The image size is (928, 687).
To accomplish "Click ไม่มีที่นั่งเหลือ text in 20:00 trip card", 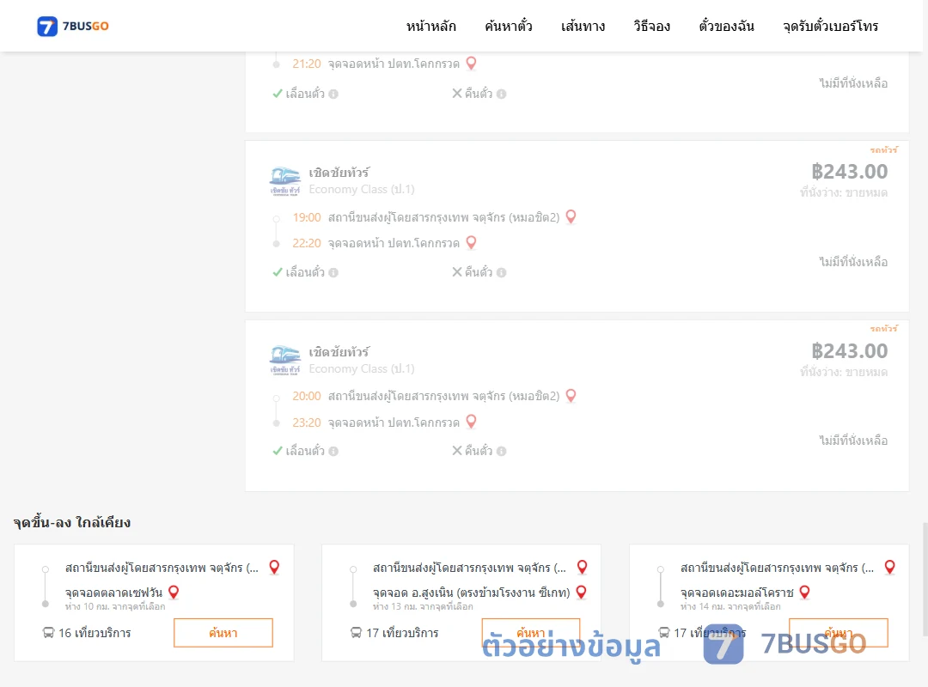I will pyautogui.click(x=853, y=441).
